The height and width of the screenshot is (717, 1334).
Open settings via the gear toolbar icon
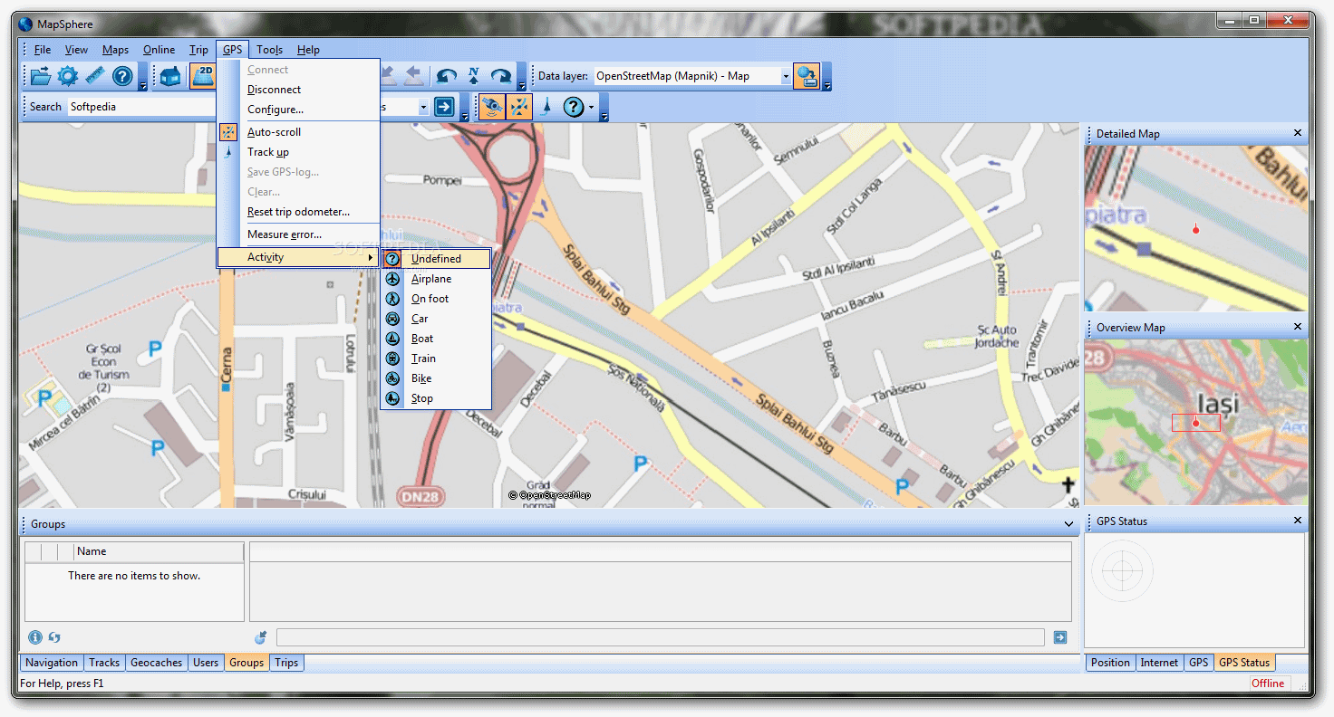coord(68,77)
